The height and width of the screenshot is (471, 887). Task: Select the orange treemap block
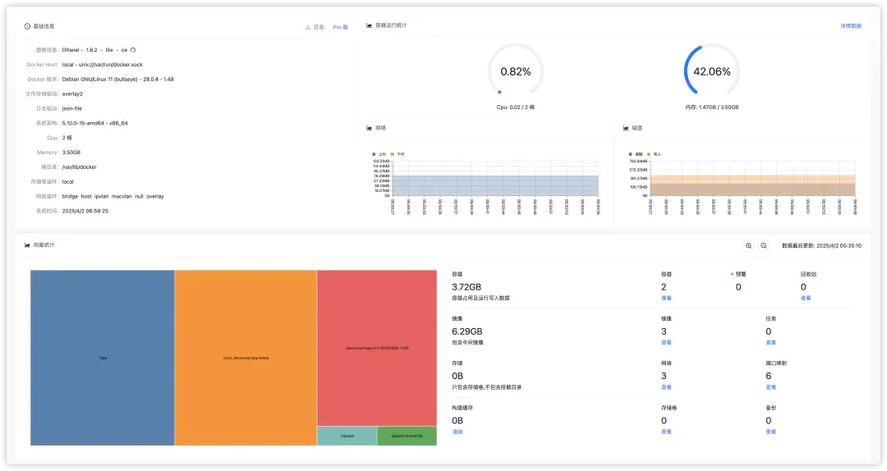click(x=246, y=358)
